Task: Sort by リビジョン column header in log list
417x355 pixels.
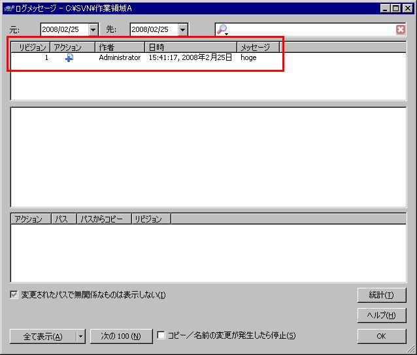Action: (31, 47)
